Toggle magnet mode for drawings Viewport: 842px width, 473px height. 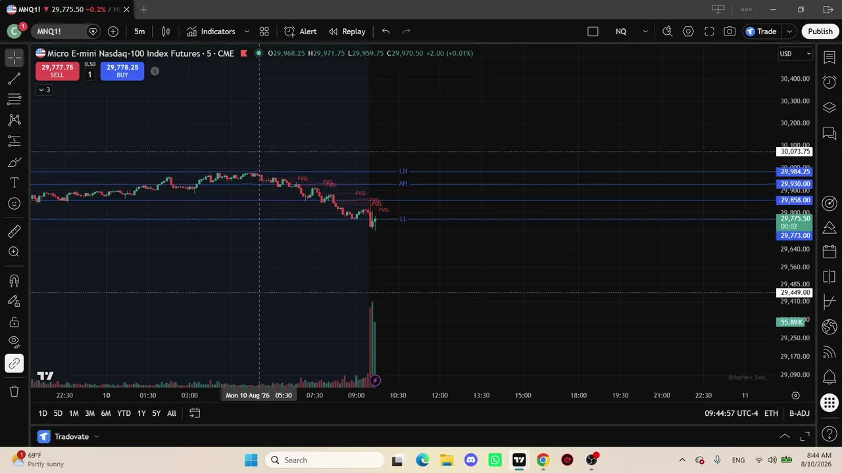14,281
